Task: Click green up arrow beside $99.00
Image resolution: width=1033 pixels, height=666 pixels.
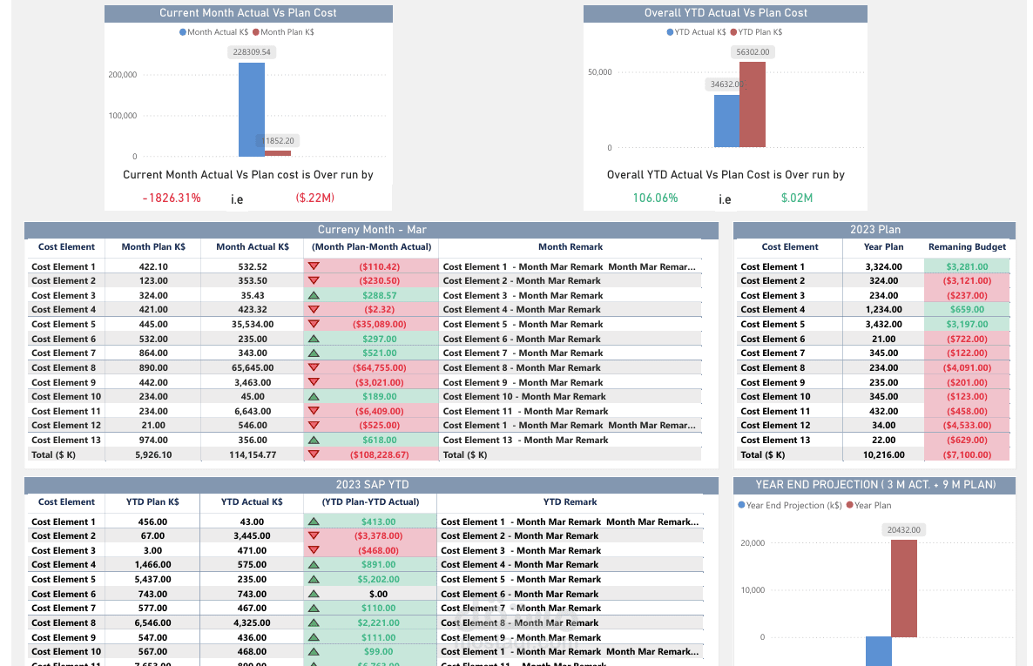Action: coord(314,651)
